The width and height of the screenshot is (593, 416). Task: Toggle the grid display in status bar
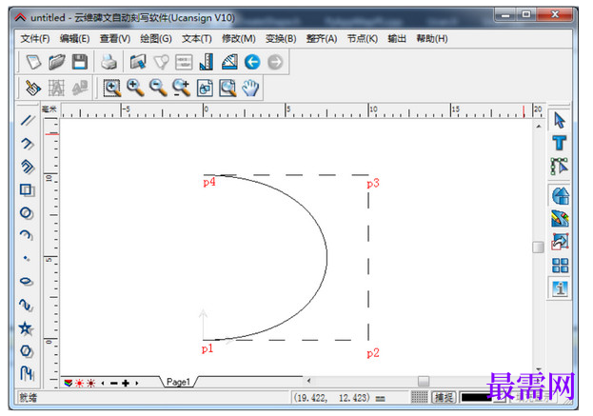pyautogui.click(x=419, y=398)
